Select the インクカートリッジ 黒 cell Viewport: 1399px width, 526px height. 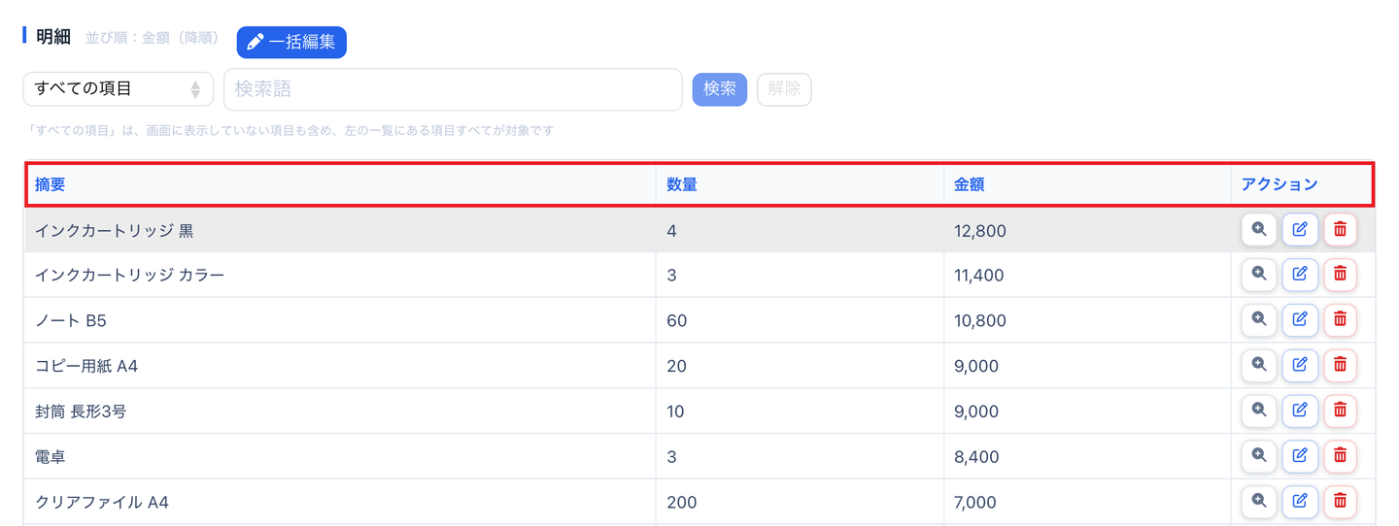(340, 230)
